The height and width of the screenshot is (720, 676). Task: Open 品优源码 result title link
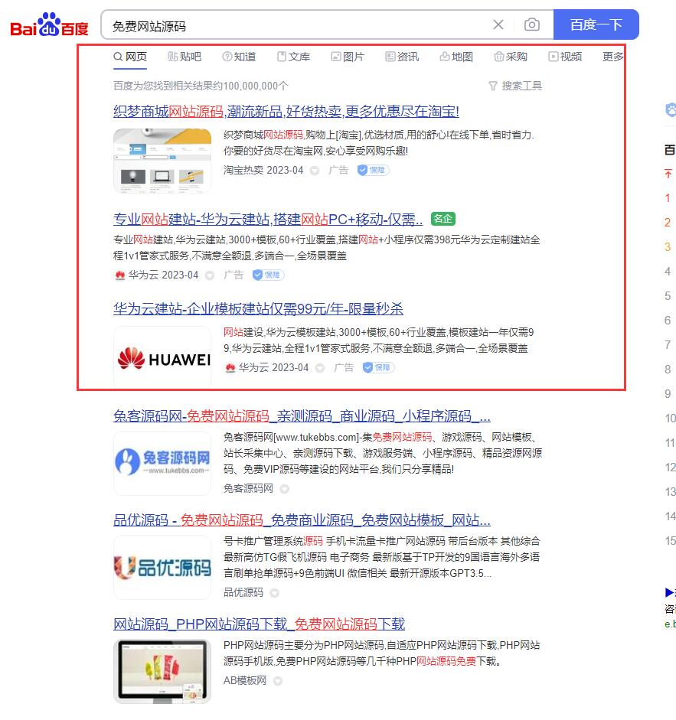pos(302,520)
